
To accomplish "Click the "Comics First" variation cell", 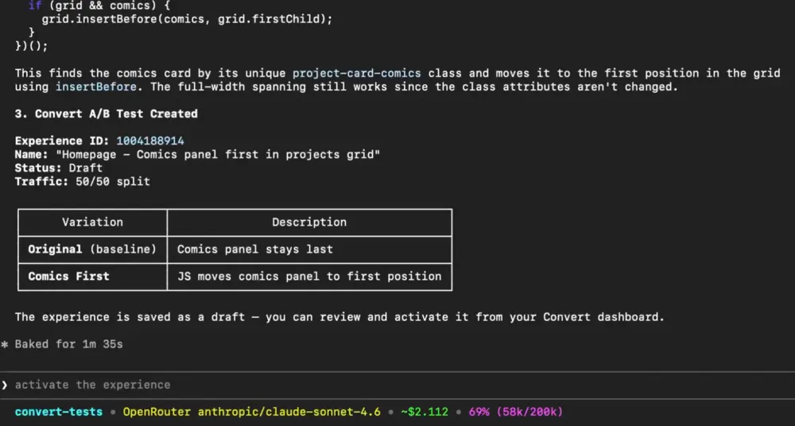I will pos(69,277).
